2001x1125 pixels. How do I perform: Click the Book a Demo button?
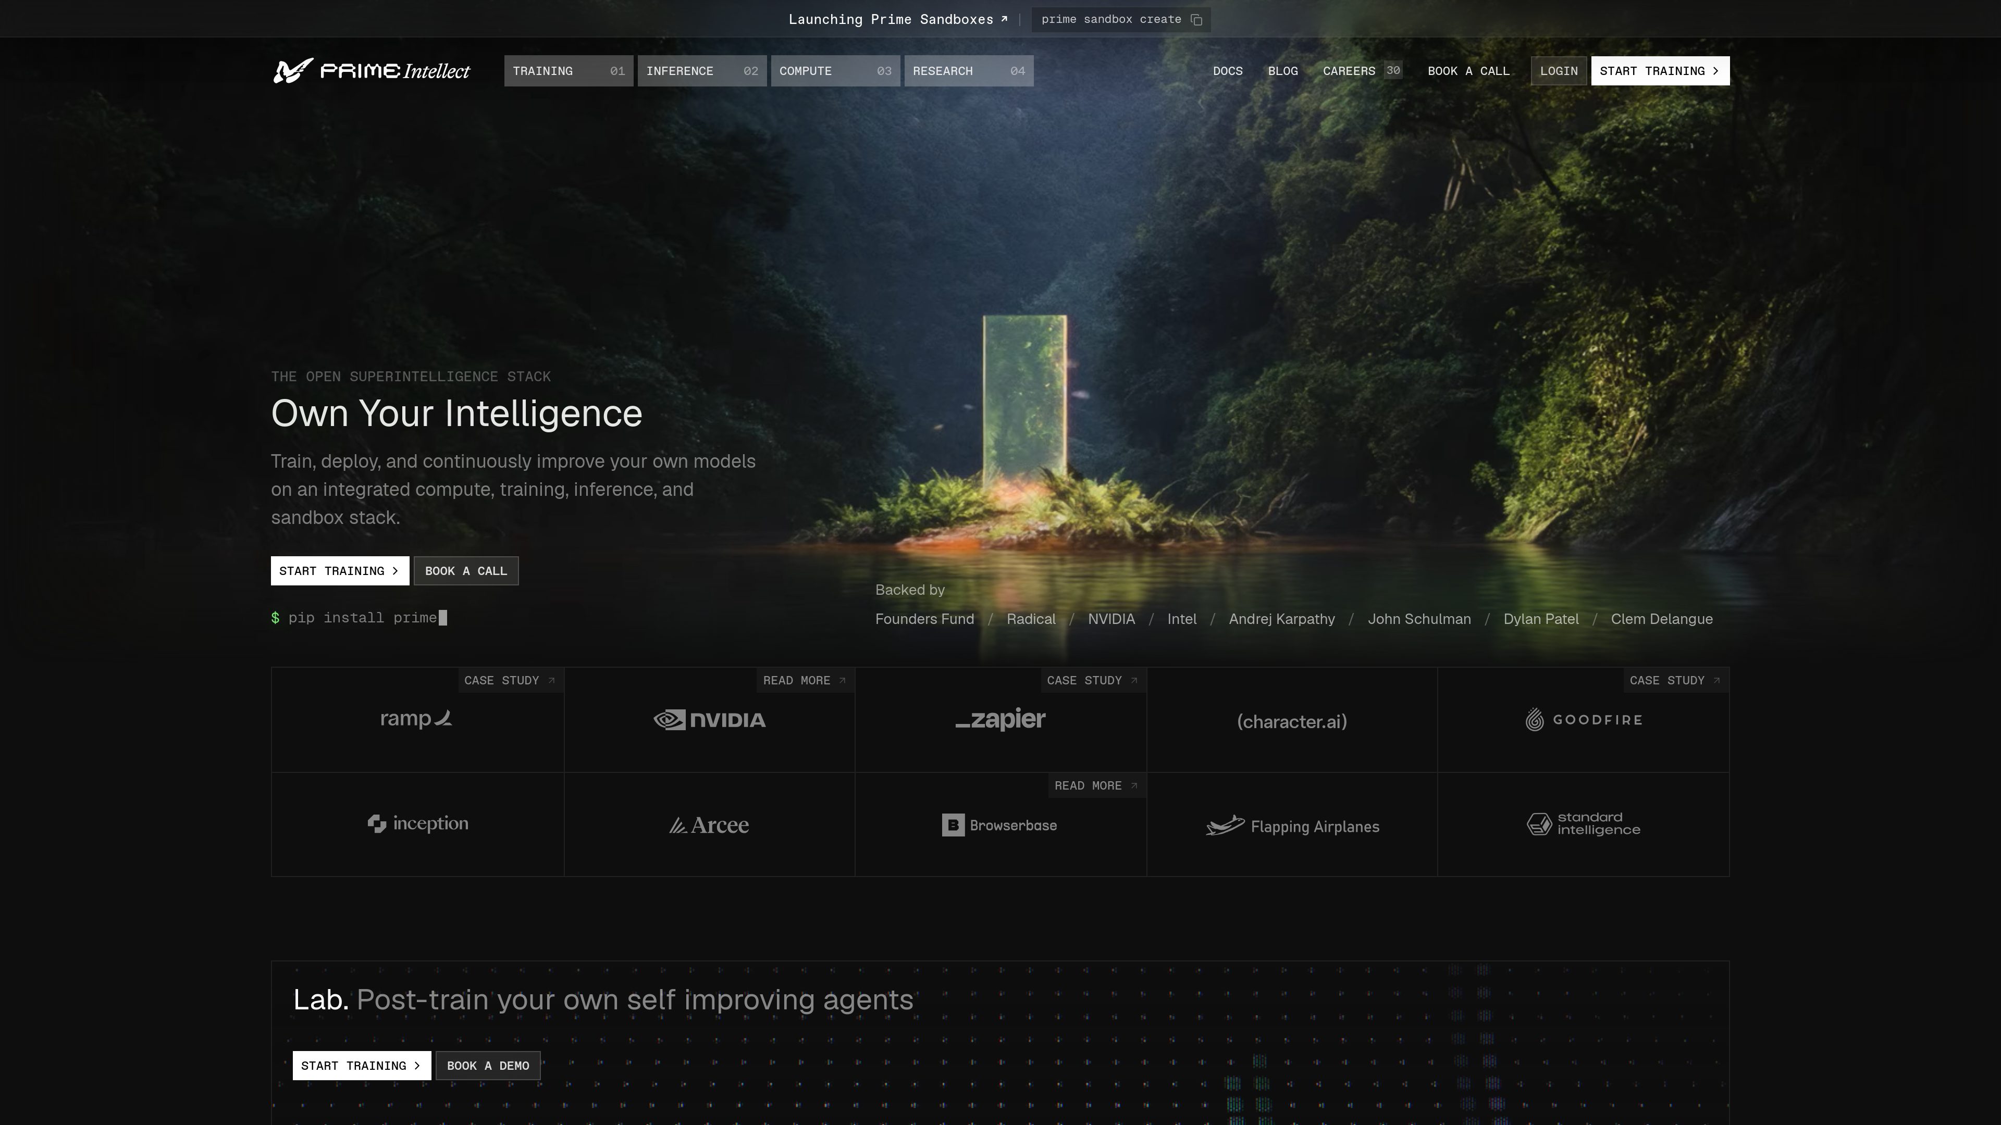(488, 1065)
